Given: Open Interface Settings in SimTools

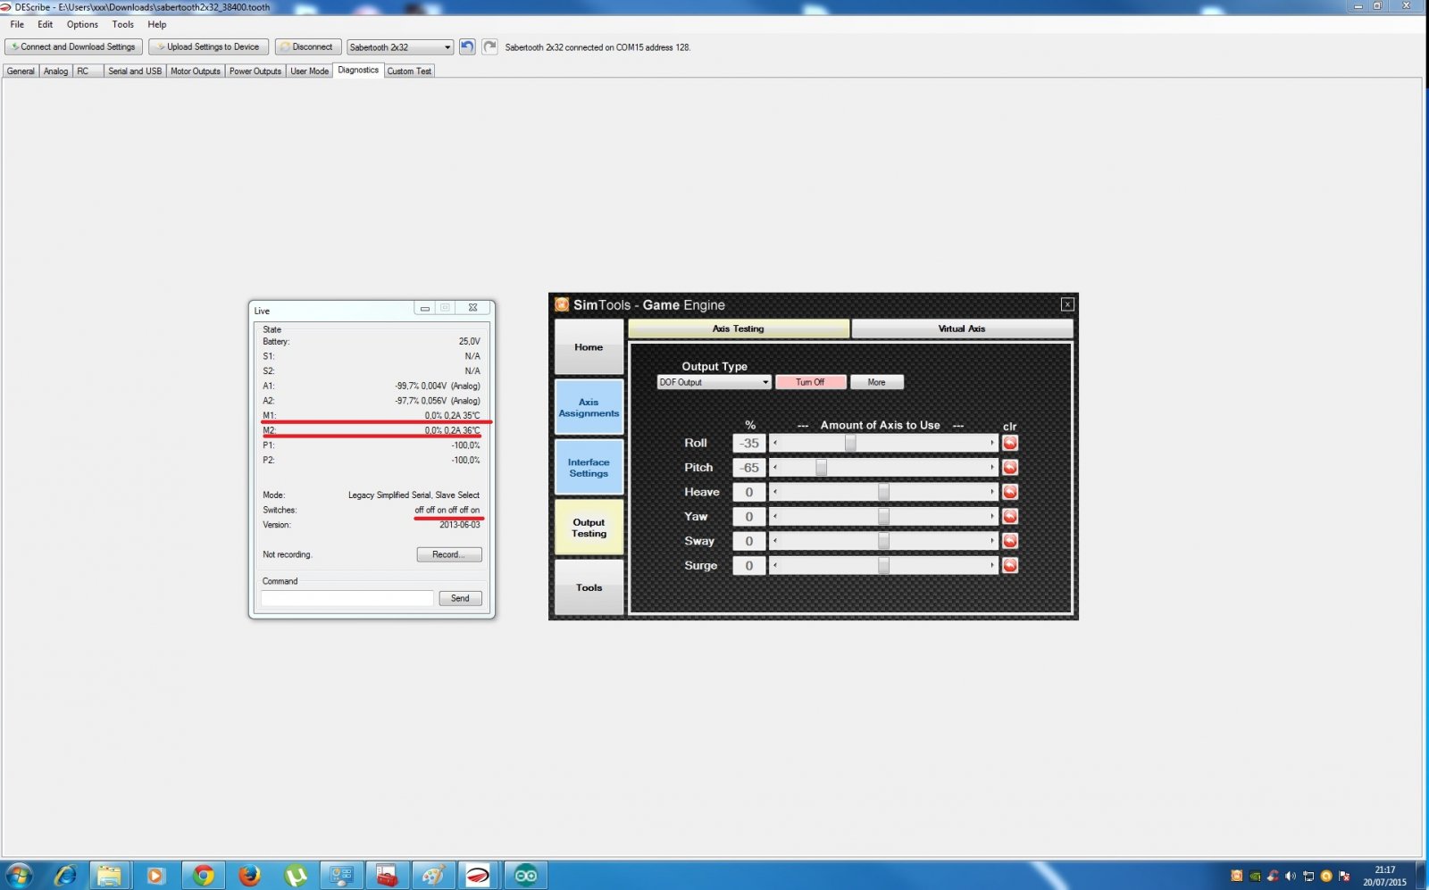Looking at the screenshot, I should point(589,468).
